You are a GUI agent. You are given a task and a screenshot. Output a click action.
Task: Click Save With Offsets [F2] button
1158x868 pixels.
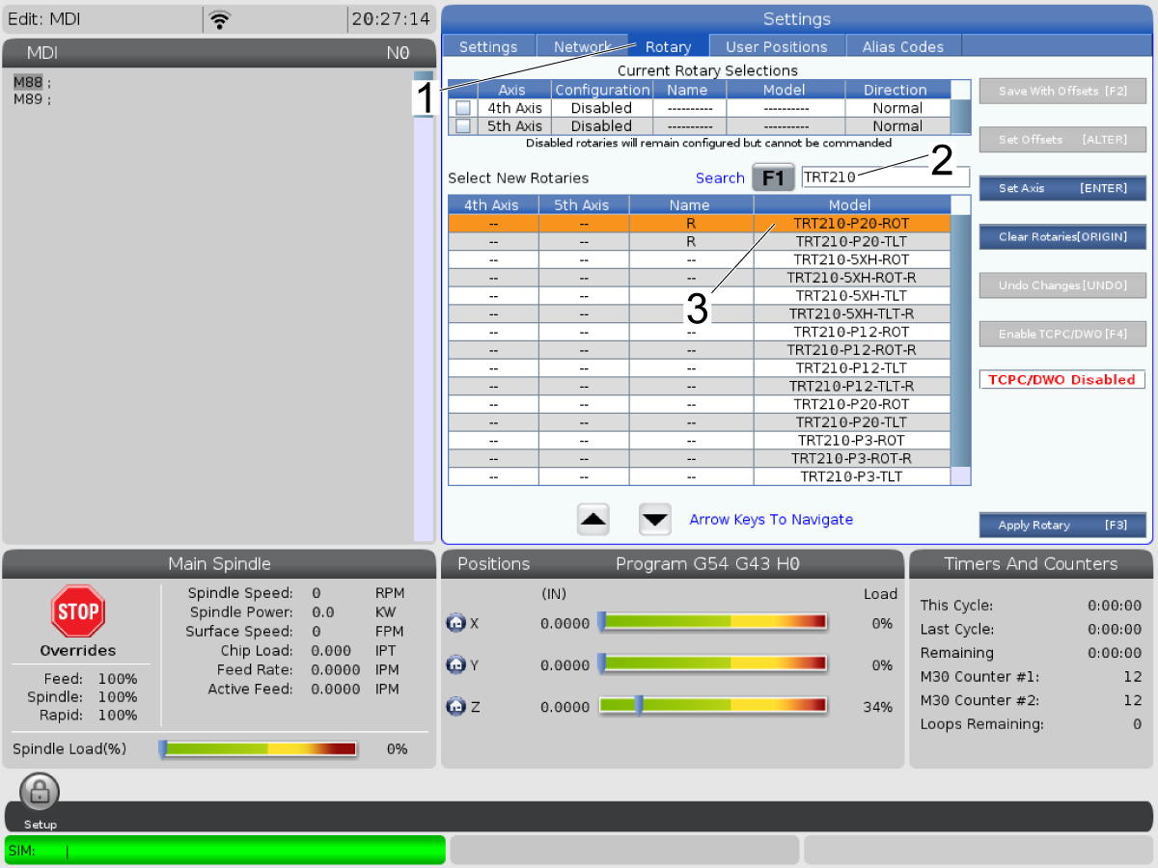tap(1062, 91)
